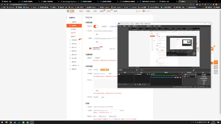Image resolution: width=221 pixels, height=124 pixels.
Task: Reload the page with Chrome refresh icon
Action: pyautogui.click(x=7, y=4)
